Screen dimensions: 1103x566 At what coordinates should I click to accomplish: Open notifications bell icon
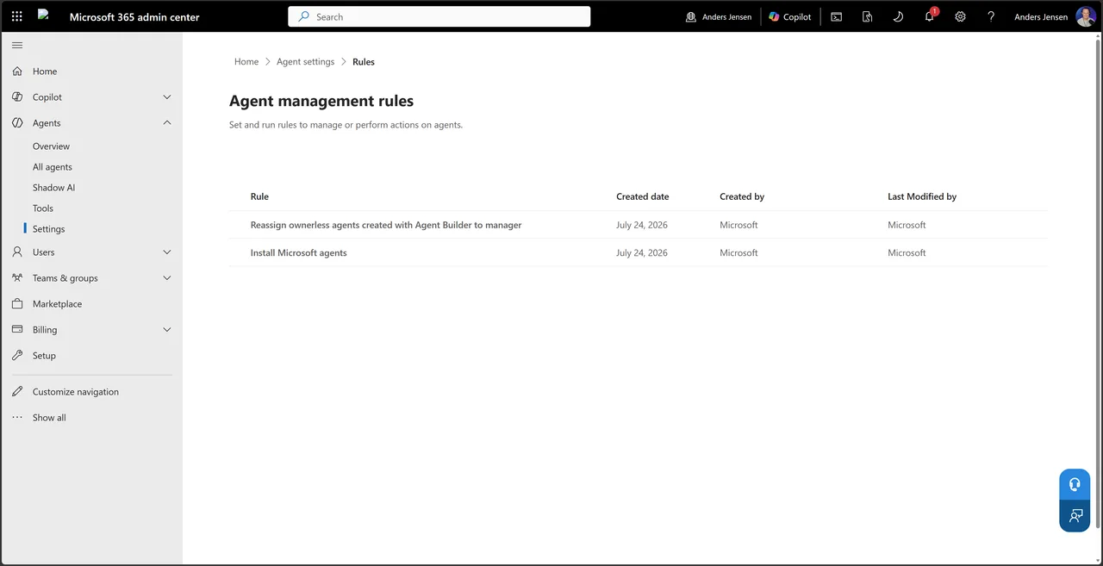[x=929, y=16]
